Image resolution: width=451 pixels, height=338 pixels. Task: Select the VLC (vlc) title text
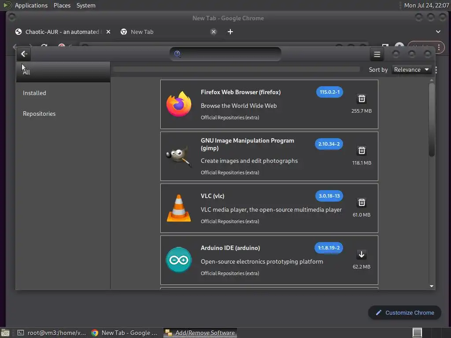(213, 196)
